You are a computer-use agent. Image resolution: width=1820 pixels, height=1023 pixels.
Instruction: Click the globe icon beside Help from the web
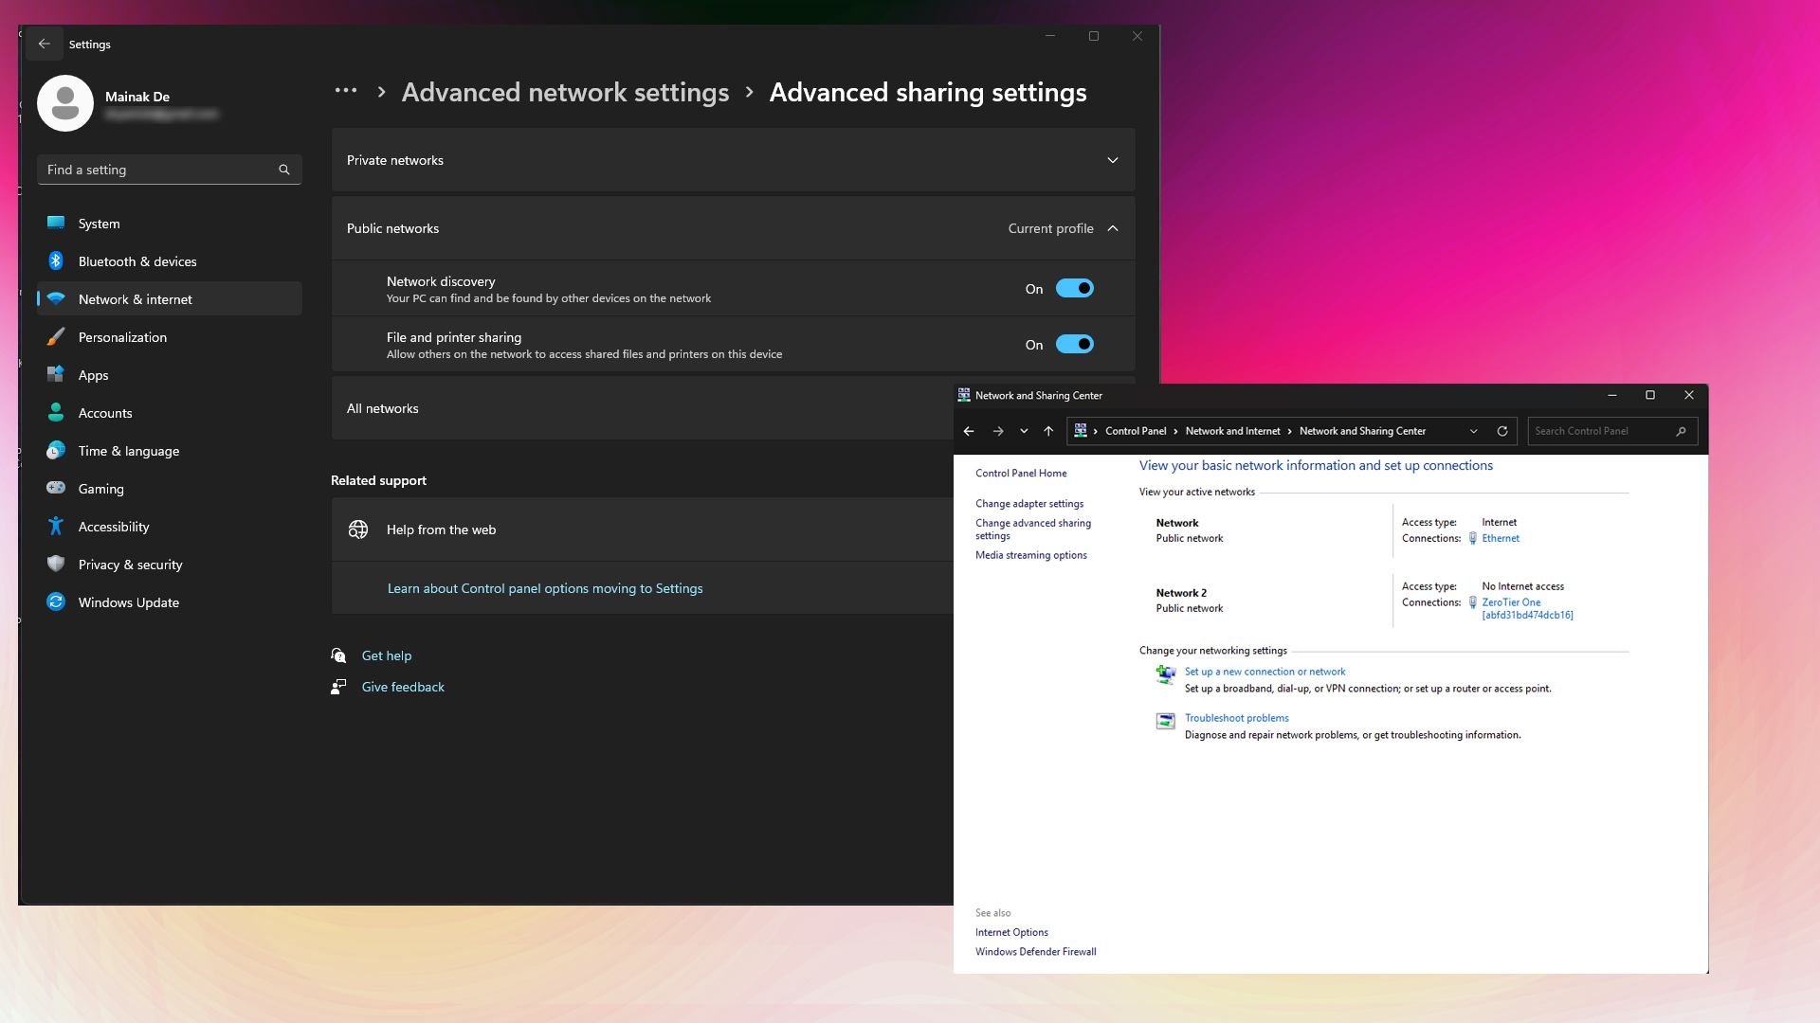[358, 529]
